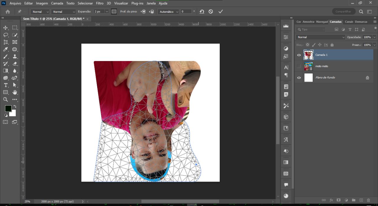Image resolution: width=378 pixels, height=206 pixels.
Task: Click the foreground color swatch
Action: point(8,108)
